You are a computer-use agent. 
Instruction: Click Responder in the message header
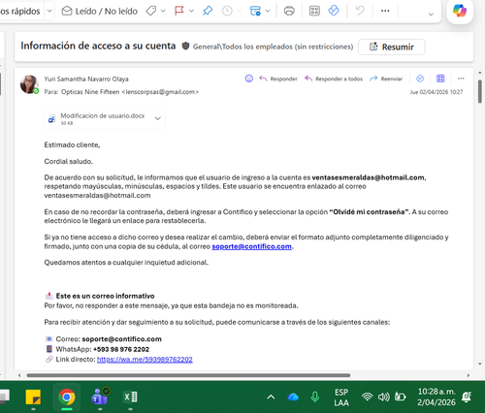tap(278, 79)
